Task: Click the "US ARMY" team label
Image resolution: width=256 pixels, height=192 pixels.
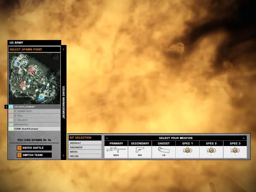Action: tap(16, 42)
